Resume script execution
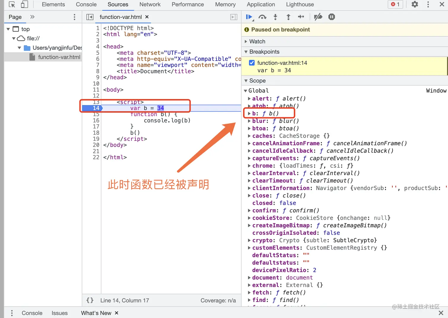The width and height of the screenshot is (448, 318). tap(249, 17)
